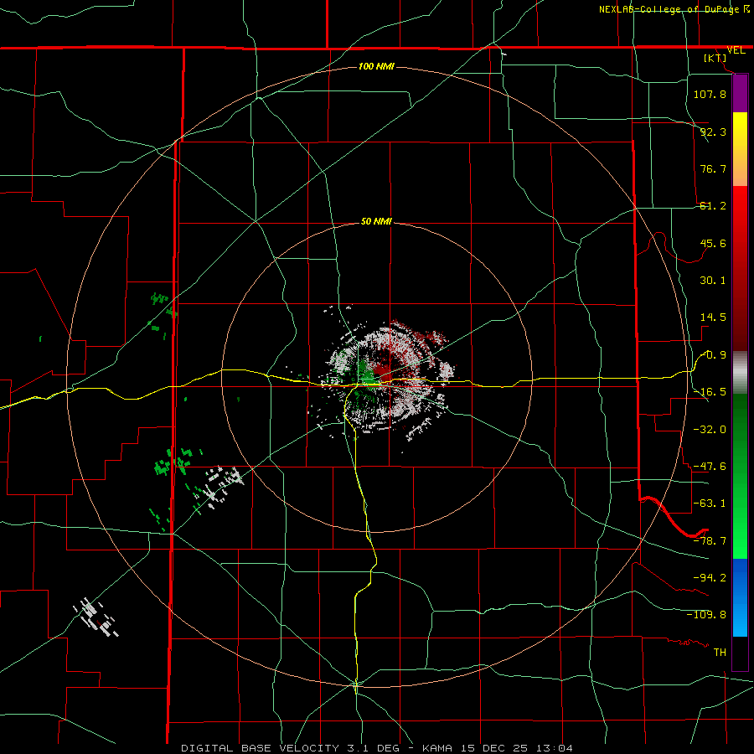Viewport: 754px width, 754px height.
Task: Pick the purple segment of velocity color bar
Action: tap(740, 93)
